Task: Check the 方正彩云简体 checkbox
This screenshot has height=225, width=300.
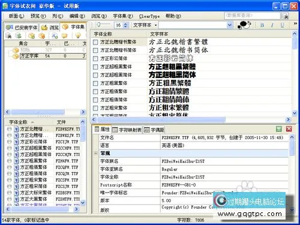Action: (x=95, y=59)
